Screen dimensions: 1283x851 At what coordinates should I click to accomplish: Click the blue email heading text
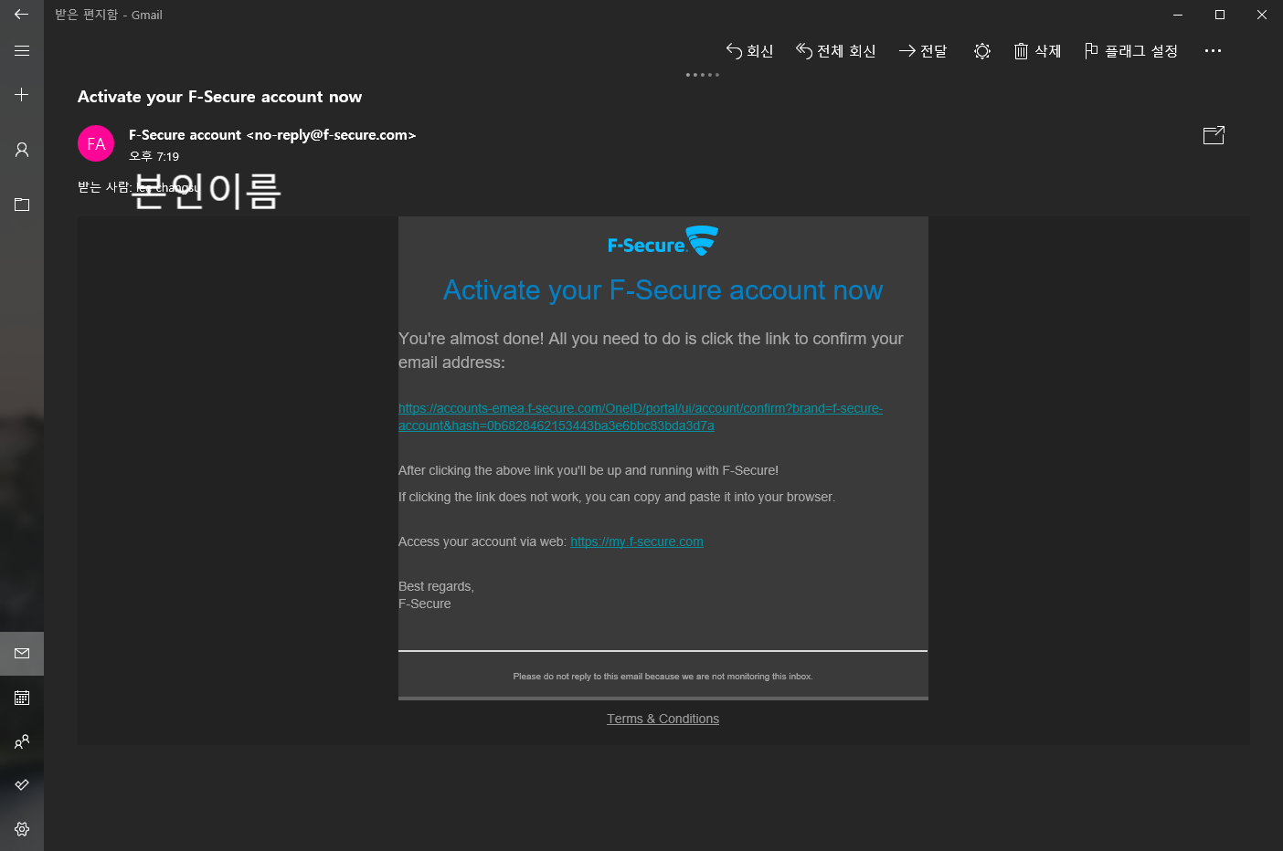coord(663,290)
